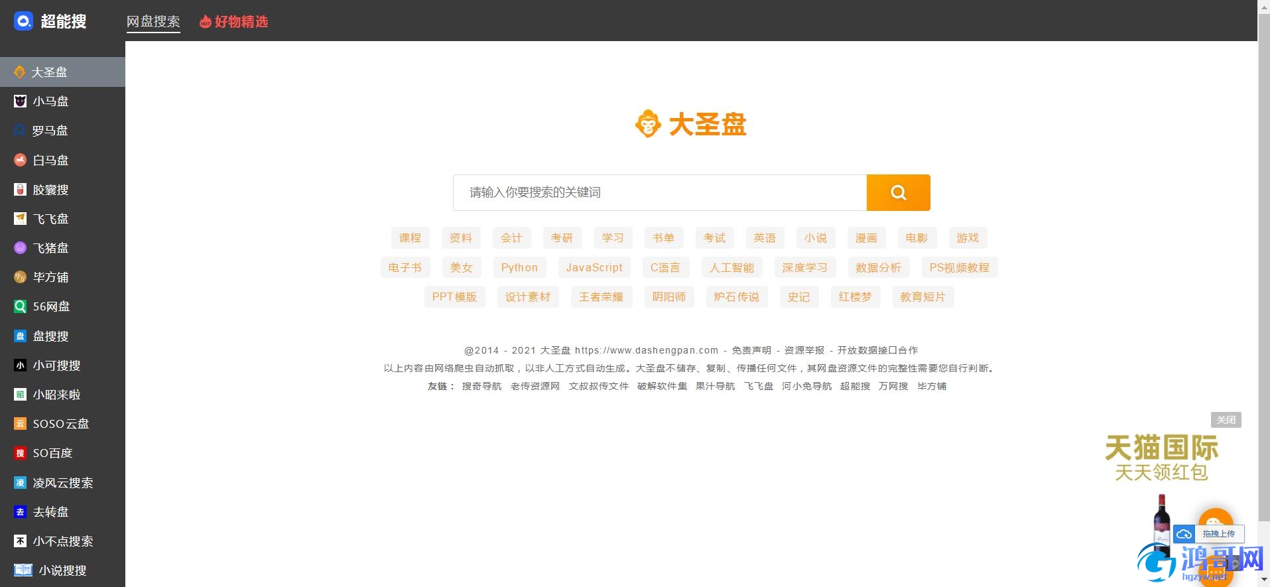This screenshot has width=1270, height=587.
Task: Click the 考研 keyword tag
Action: [562, 237]
